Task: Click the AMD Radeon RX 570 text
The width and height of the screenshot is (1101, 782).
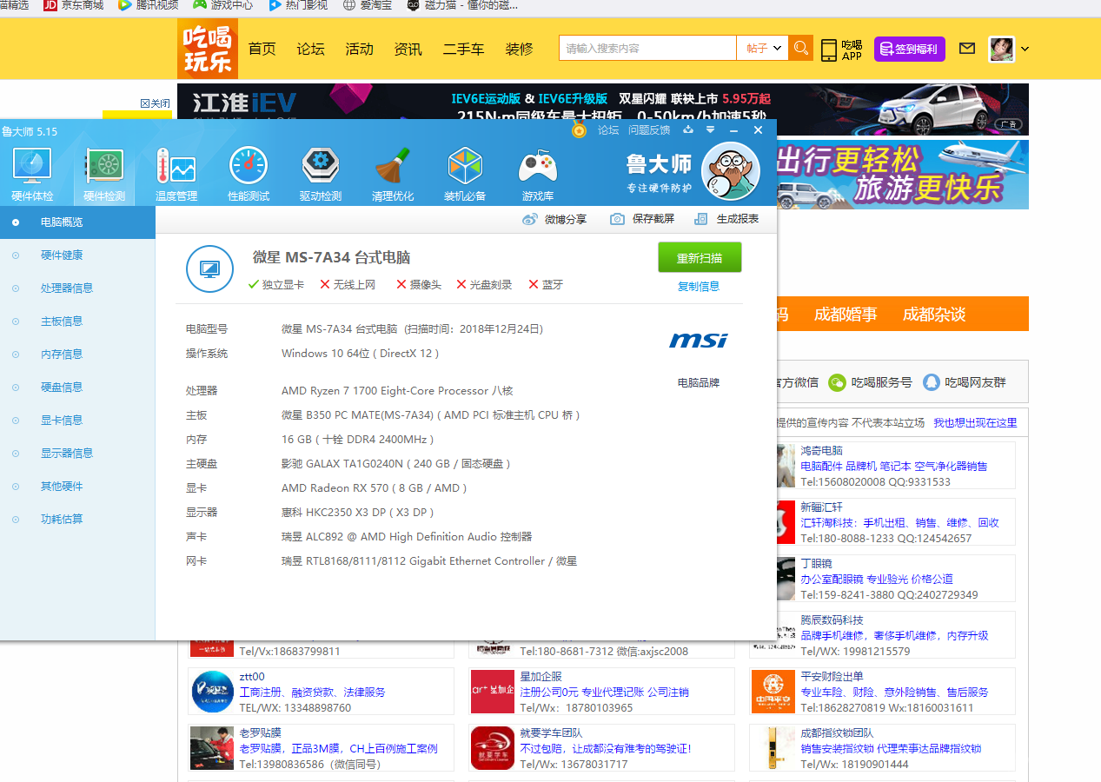Action: click(x=375, y=488)
